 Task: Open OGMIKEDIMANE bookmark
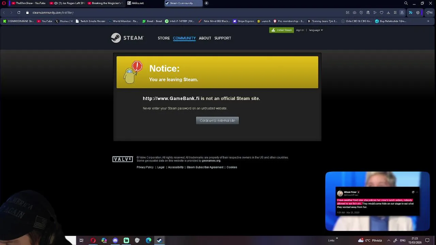tap(18, 21)
